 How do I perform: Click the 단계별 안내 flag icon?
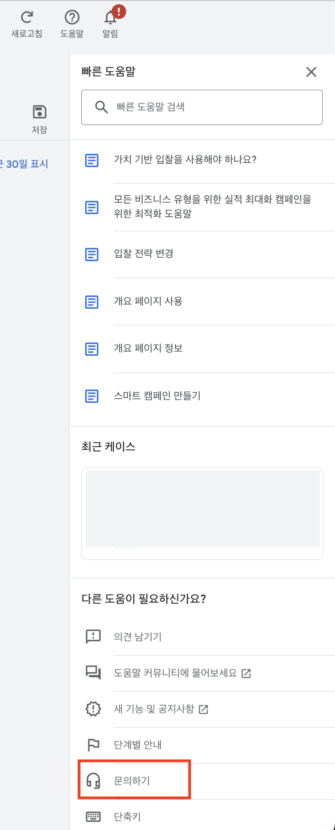pyautogui.click(x=93, y=744)
